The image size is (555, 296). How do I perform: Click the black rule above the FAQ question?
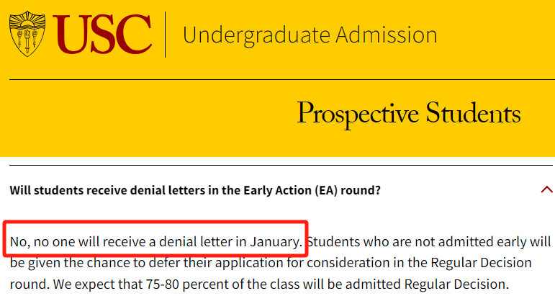pos(281,165)
